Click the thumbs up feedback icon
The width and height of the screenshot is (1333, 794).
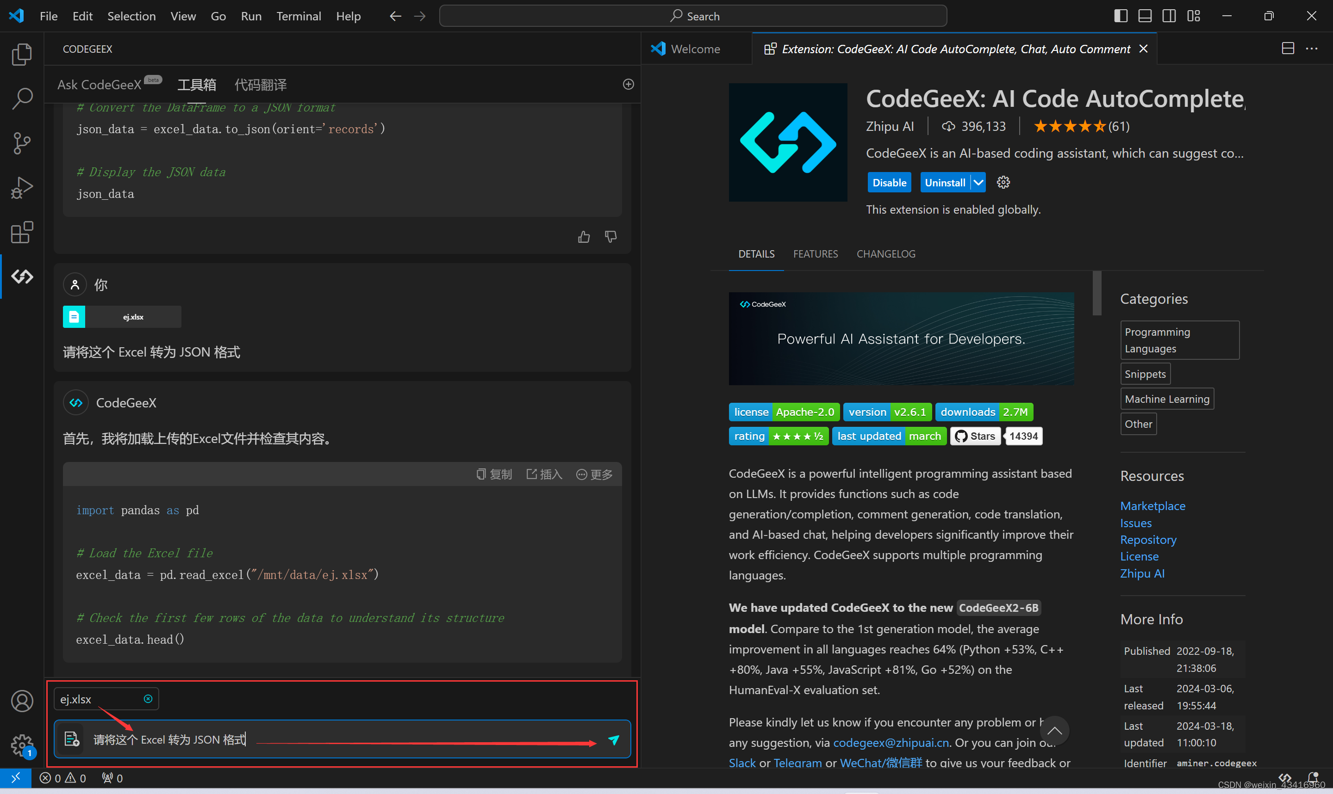584,235
